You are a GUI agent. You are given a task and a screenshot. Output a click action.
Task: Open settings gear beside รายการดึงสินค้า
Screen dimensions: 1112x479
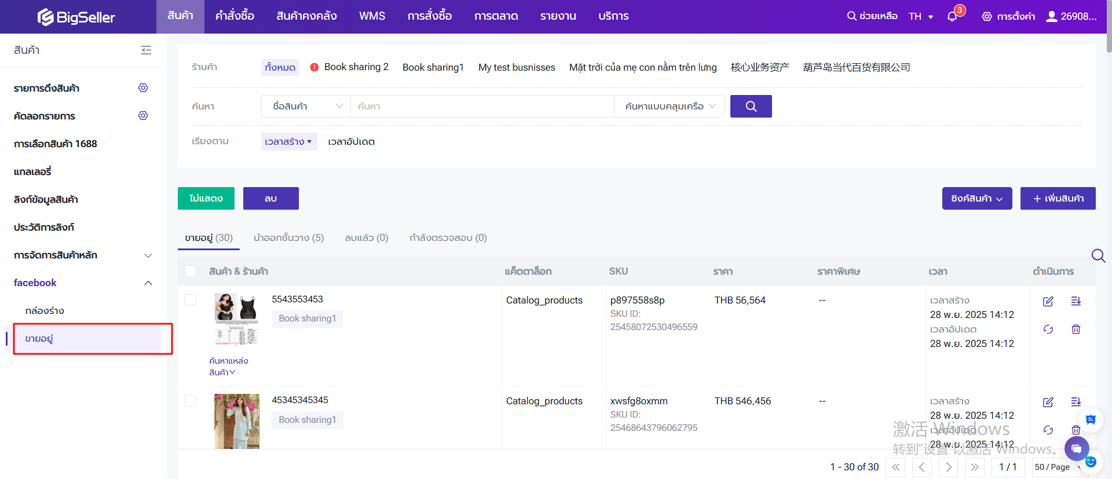click(143, 88)
